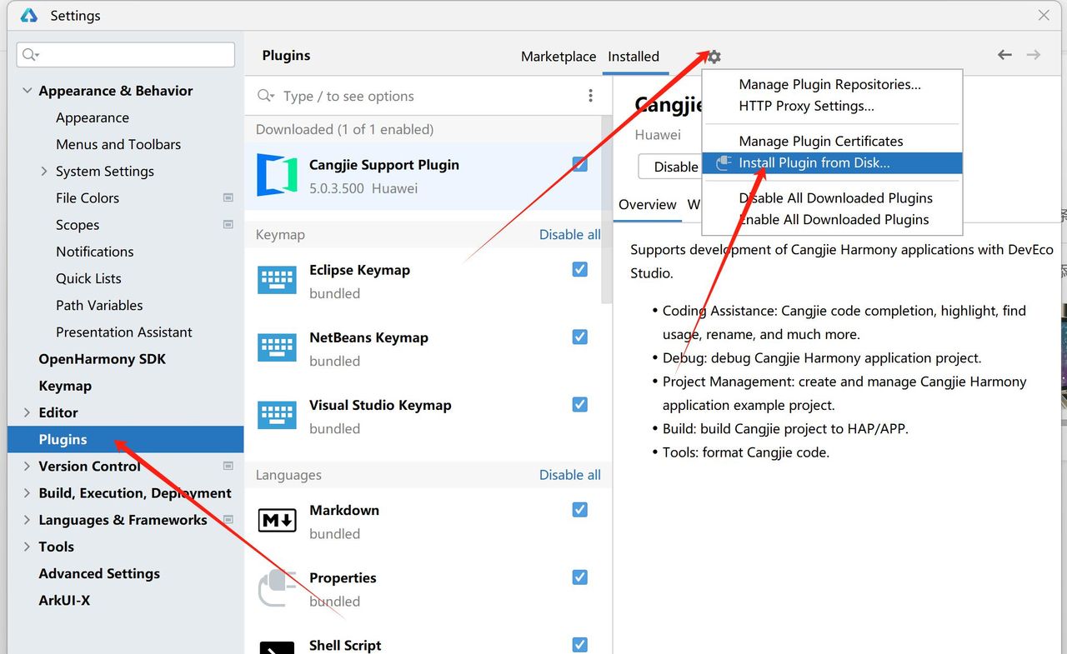This screenshot has width=1067, height=654.
Task: Click the Properties plugin plug icon
Action: (277, 588)
